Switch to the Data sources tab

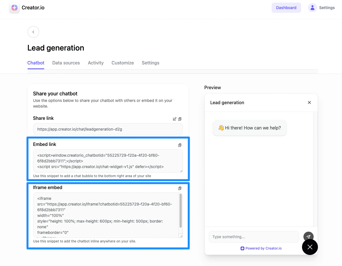pyautogui.click(x=66, y=63)
